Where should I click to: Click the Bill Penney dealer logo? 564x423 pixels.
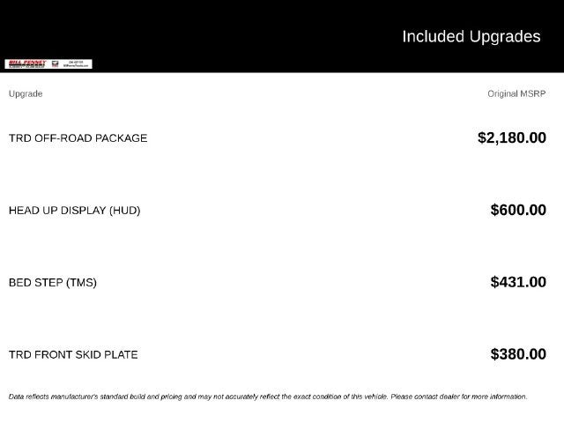click(x=27, y=64)
